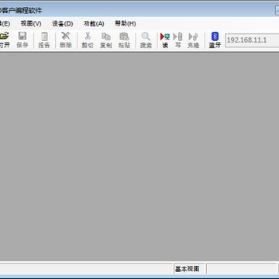The height and width of the screenshot is (279, 279).
Task: Click the 打开 open-file folder icon
Action: click(x=5, y=36)
